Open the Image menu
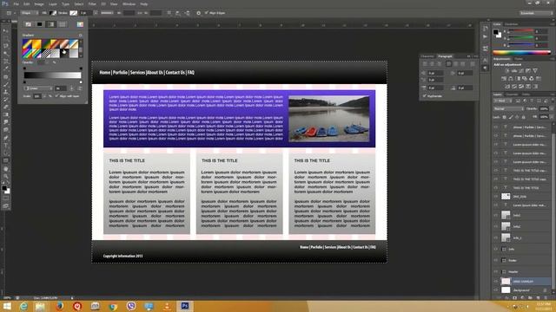 pos(39,3)
